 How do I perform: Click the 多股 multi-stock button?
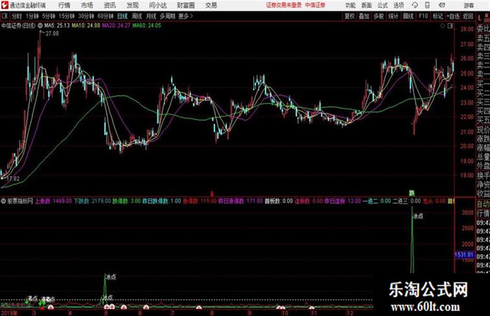pyautogui.click(x=379, y=16)
